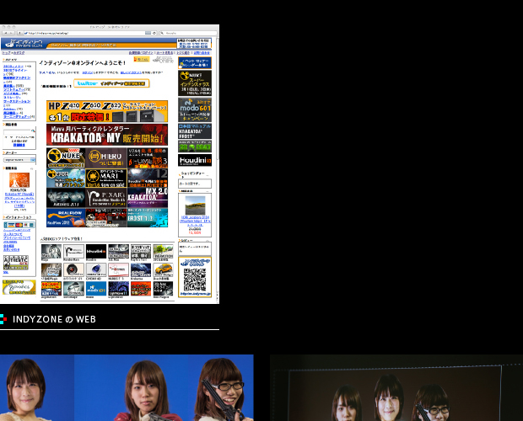Image resolution: width=523 pixels, height=421 pixels.
Task: Click the NUKE product banner
Action: [x=65, y=157]
